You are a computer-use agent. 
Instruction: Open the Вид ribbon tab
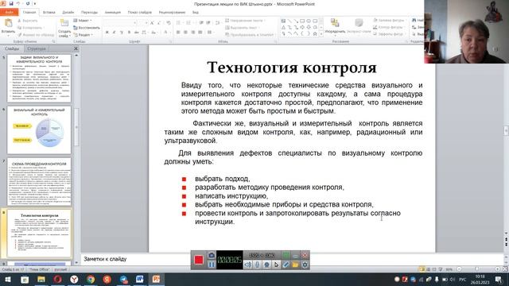point(196,13)
